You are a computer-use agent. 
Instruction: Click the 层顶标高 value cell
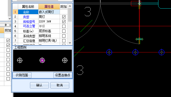(49, 31)
